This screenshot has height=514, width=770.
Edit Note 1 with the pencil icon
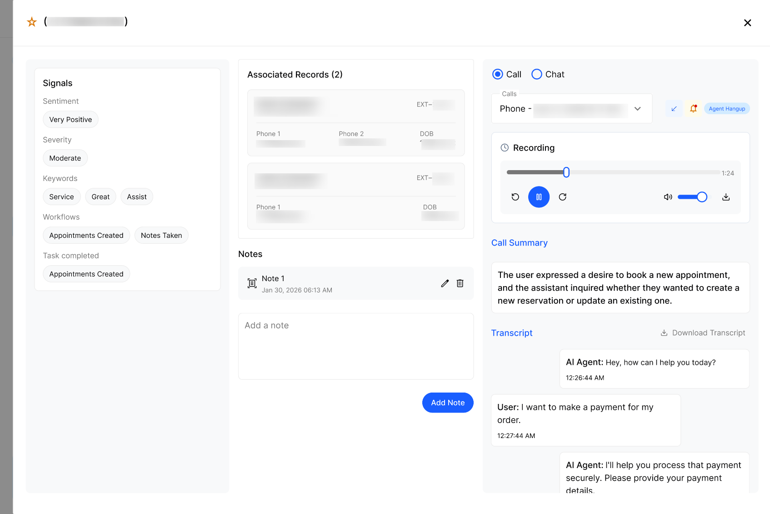[445, 283]
